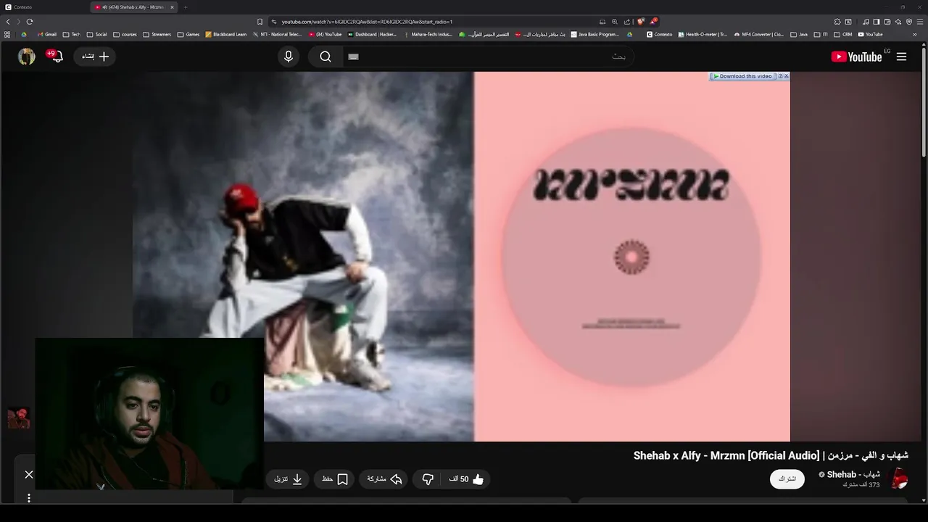The height and width of the screenshot is (522, 928).
Task: Open the NTI - National Telec... bookmark
Action: coord(277,34)
